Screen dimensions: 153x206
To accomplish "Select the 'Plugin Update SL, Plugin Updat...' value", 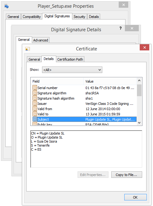I will tap(110, 119).
